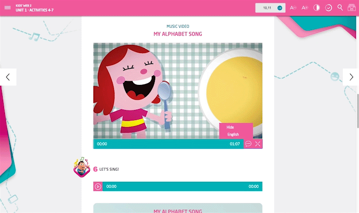Toggle high contrast mode
Image resolution: width=359 pixels, height=213 pixels.
pyautogui.click(x=317, y=8)
